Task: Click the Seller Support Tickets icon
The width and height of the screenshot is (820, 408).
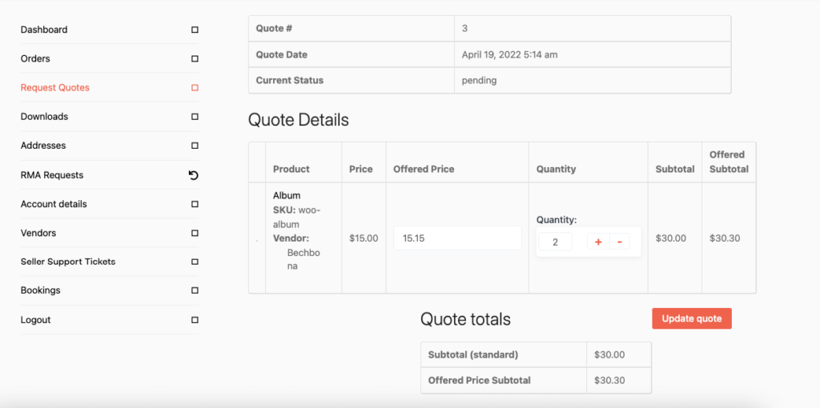Action: (195, 262)
